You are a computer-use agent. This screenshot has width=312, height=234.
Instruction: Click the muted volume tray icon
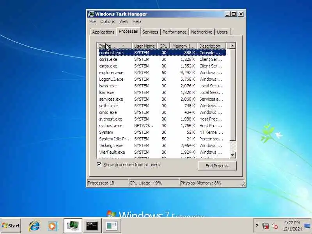point(275,226)
